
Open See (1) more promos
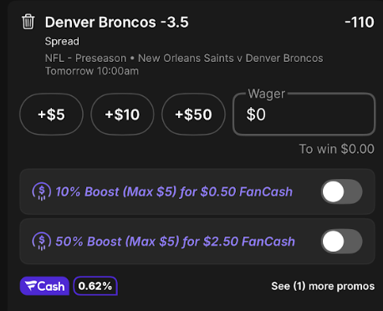tap(323, 286)
